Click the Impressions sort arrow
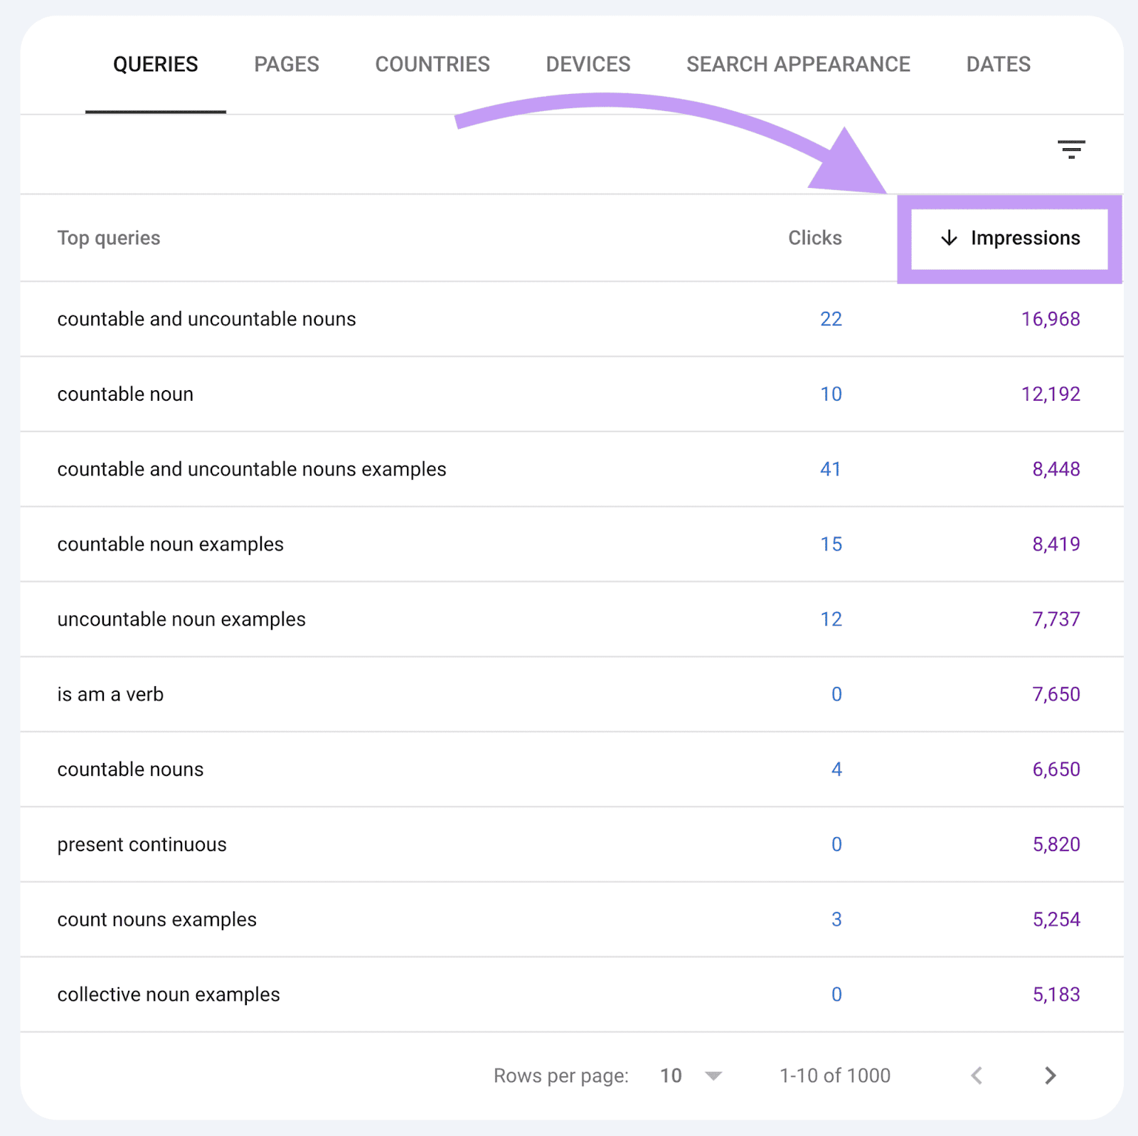Screen dimensions: 1138x1136 pos(949,238)
